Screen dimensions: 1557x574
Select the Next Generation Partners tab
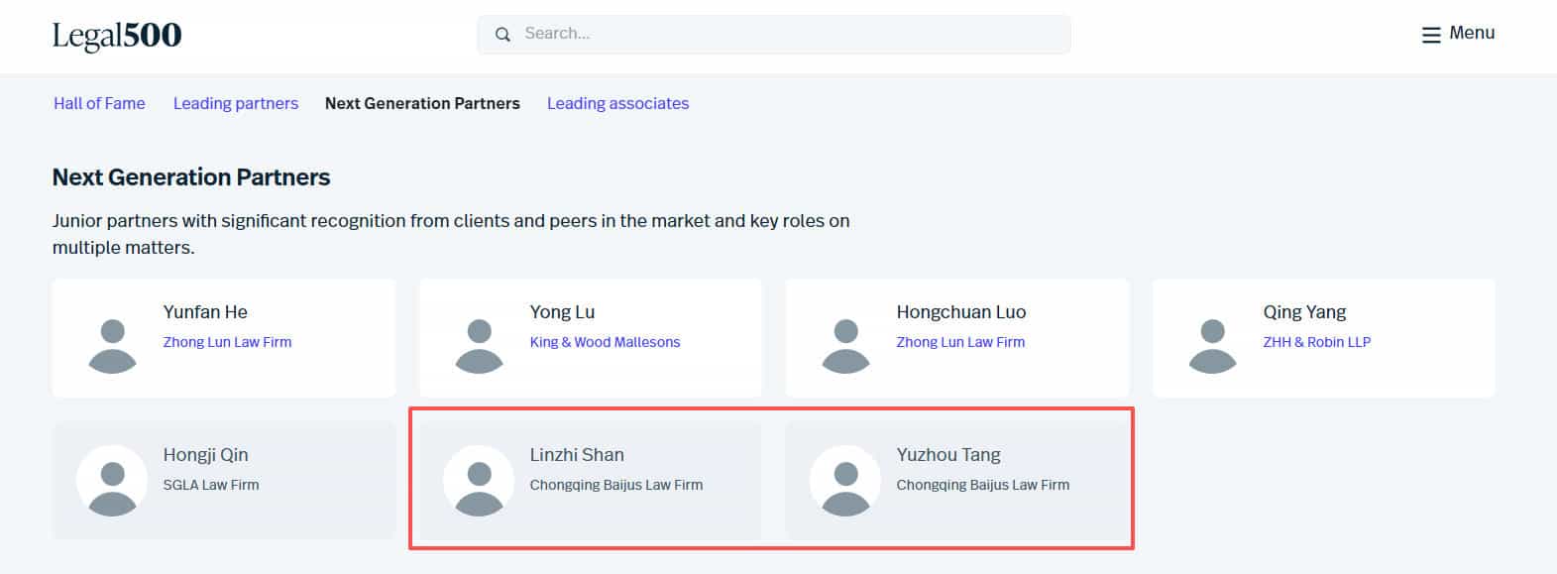click(422, 103)
